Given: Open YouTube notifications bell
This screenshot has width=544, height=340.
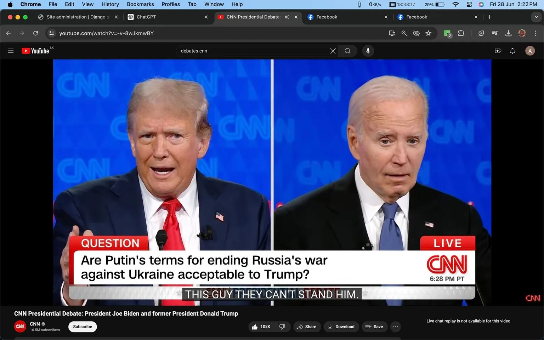Looking at the screenshot, I should [x=512, y=51].
